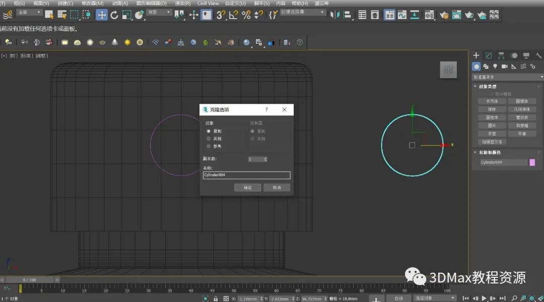
Task: Click the pink object color swatch
Action: (x=532, y=162)
